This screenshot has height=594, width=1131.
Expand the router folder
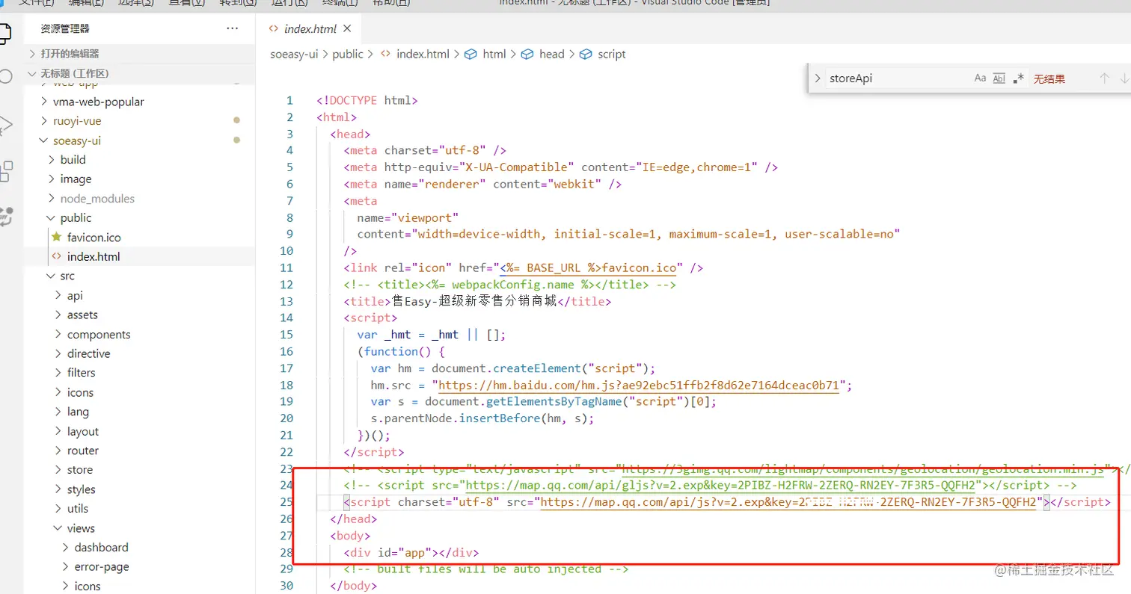coord(58,451)
